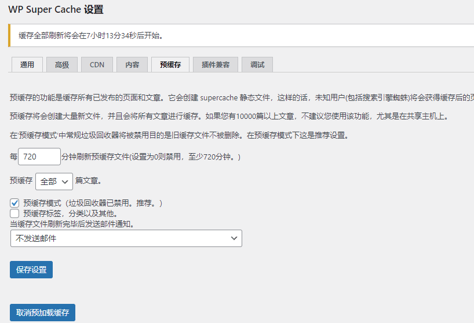Open the 全部 posts count dropdown
This screenshot has height=323, width=474.
tap(54, 182)
